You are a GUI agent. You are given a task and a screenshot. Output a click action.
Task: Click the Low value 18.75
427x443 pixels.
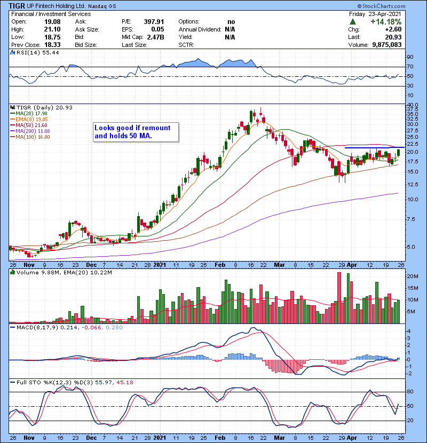[x=52, y=37]
